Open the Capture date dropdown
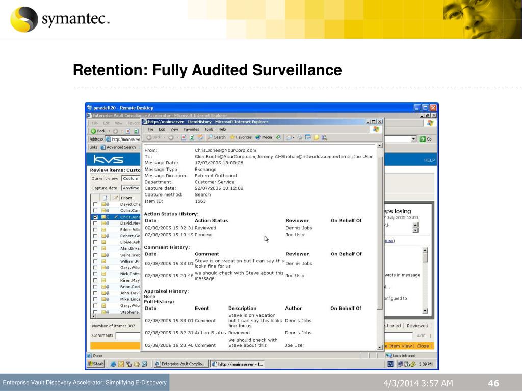This screenshot has width=522, height=391. 131,188
